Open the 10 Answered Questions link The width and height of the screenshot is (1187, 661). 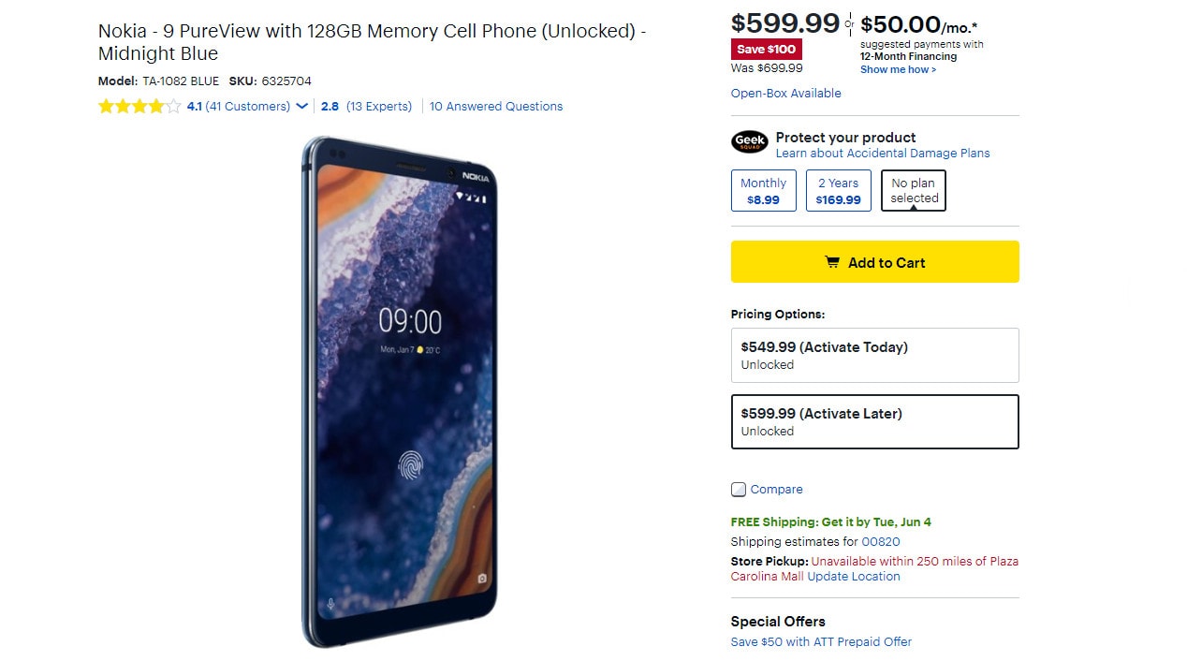point(496,107)
